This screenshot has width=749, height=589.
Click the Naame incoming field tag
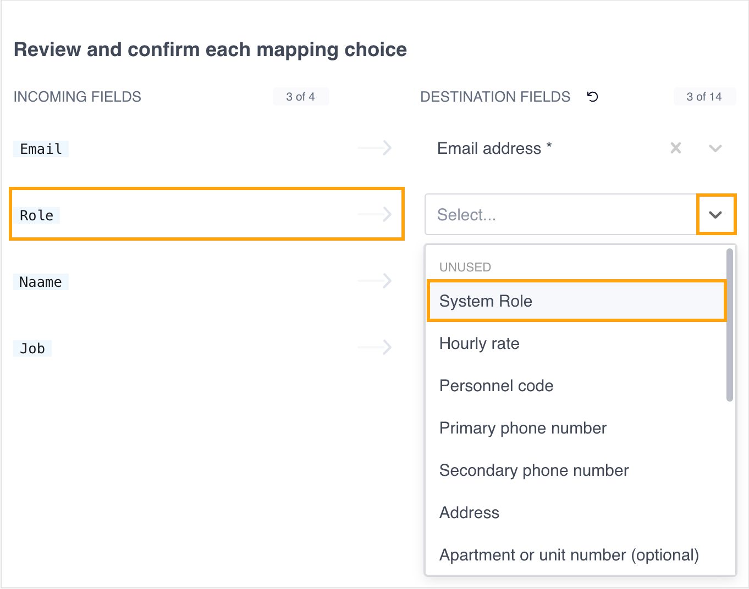41,282
